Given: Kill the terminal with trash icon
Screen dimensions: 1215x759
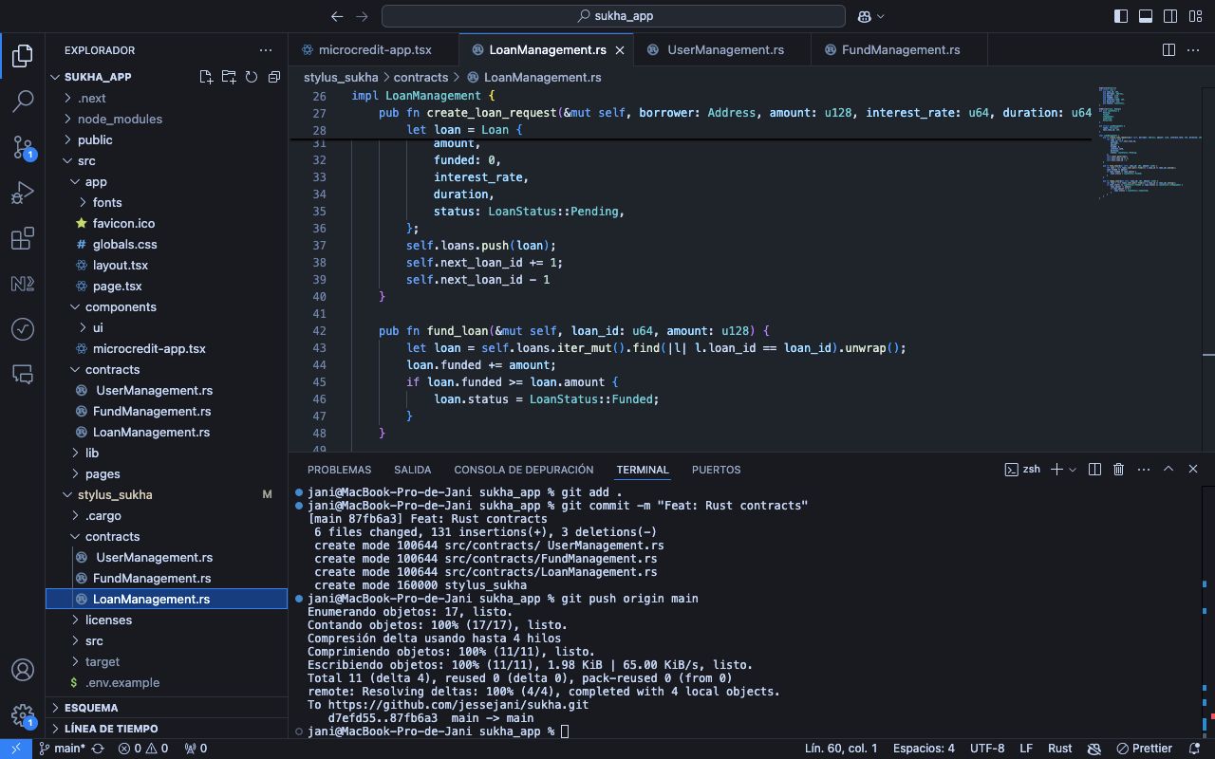Looking at the screenshot, I should click(1118, 469).
